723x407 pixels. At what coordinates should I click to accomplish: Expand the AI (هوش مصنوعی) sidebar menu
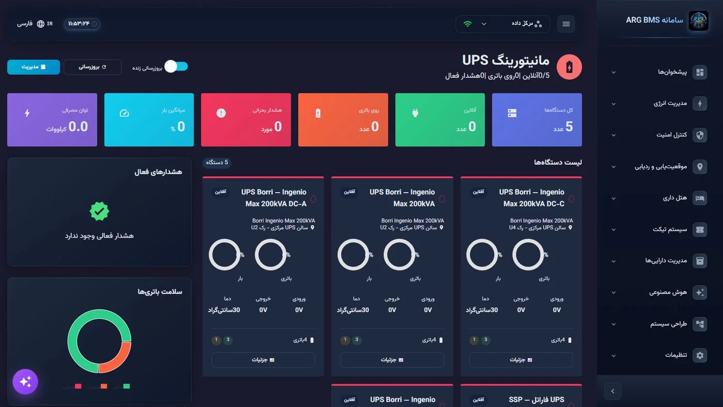click(x=659, y=292)
